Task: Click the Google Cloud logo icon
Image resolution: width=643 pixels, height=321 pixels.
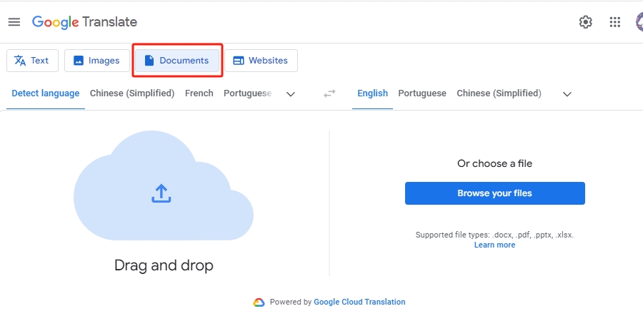Action: (x=259, y=302)
